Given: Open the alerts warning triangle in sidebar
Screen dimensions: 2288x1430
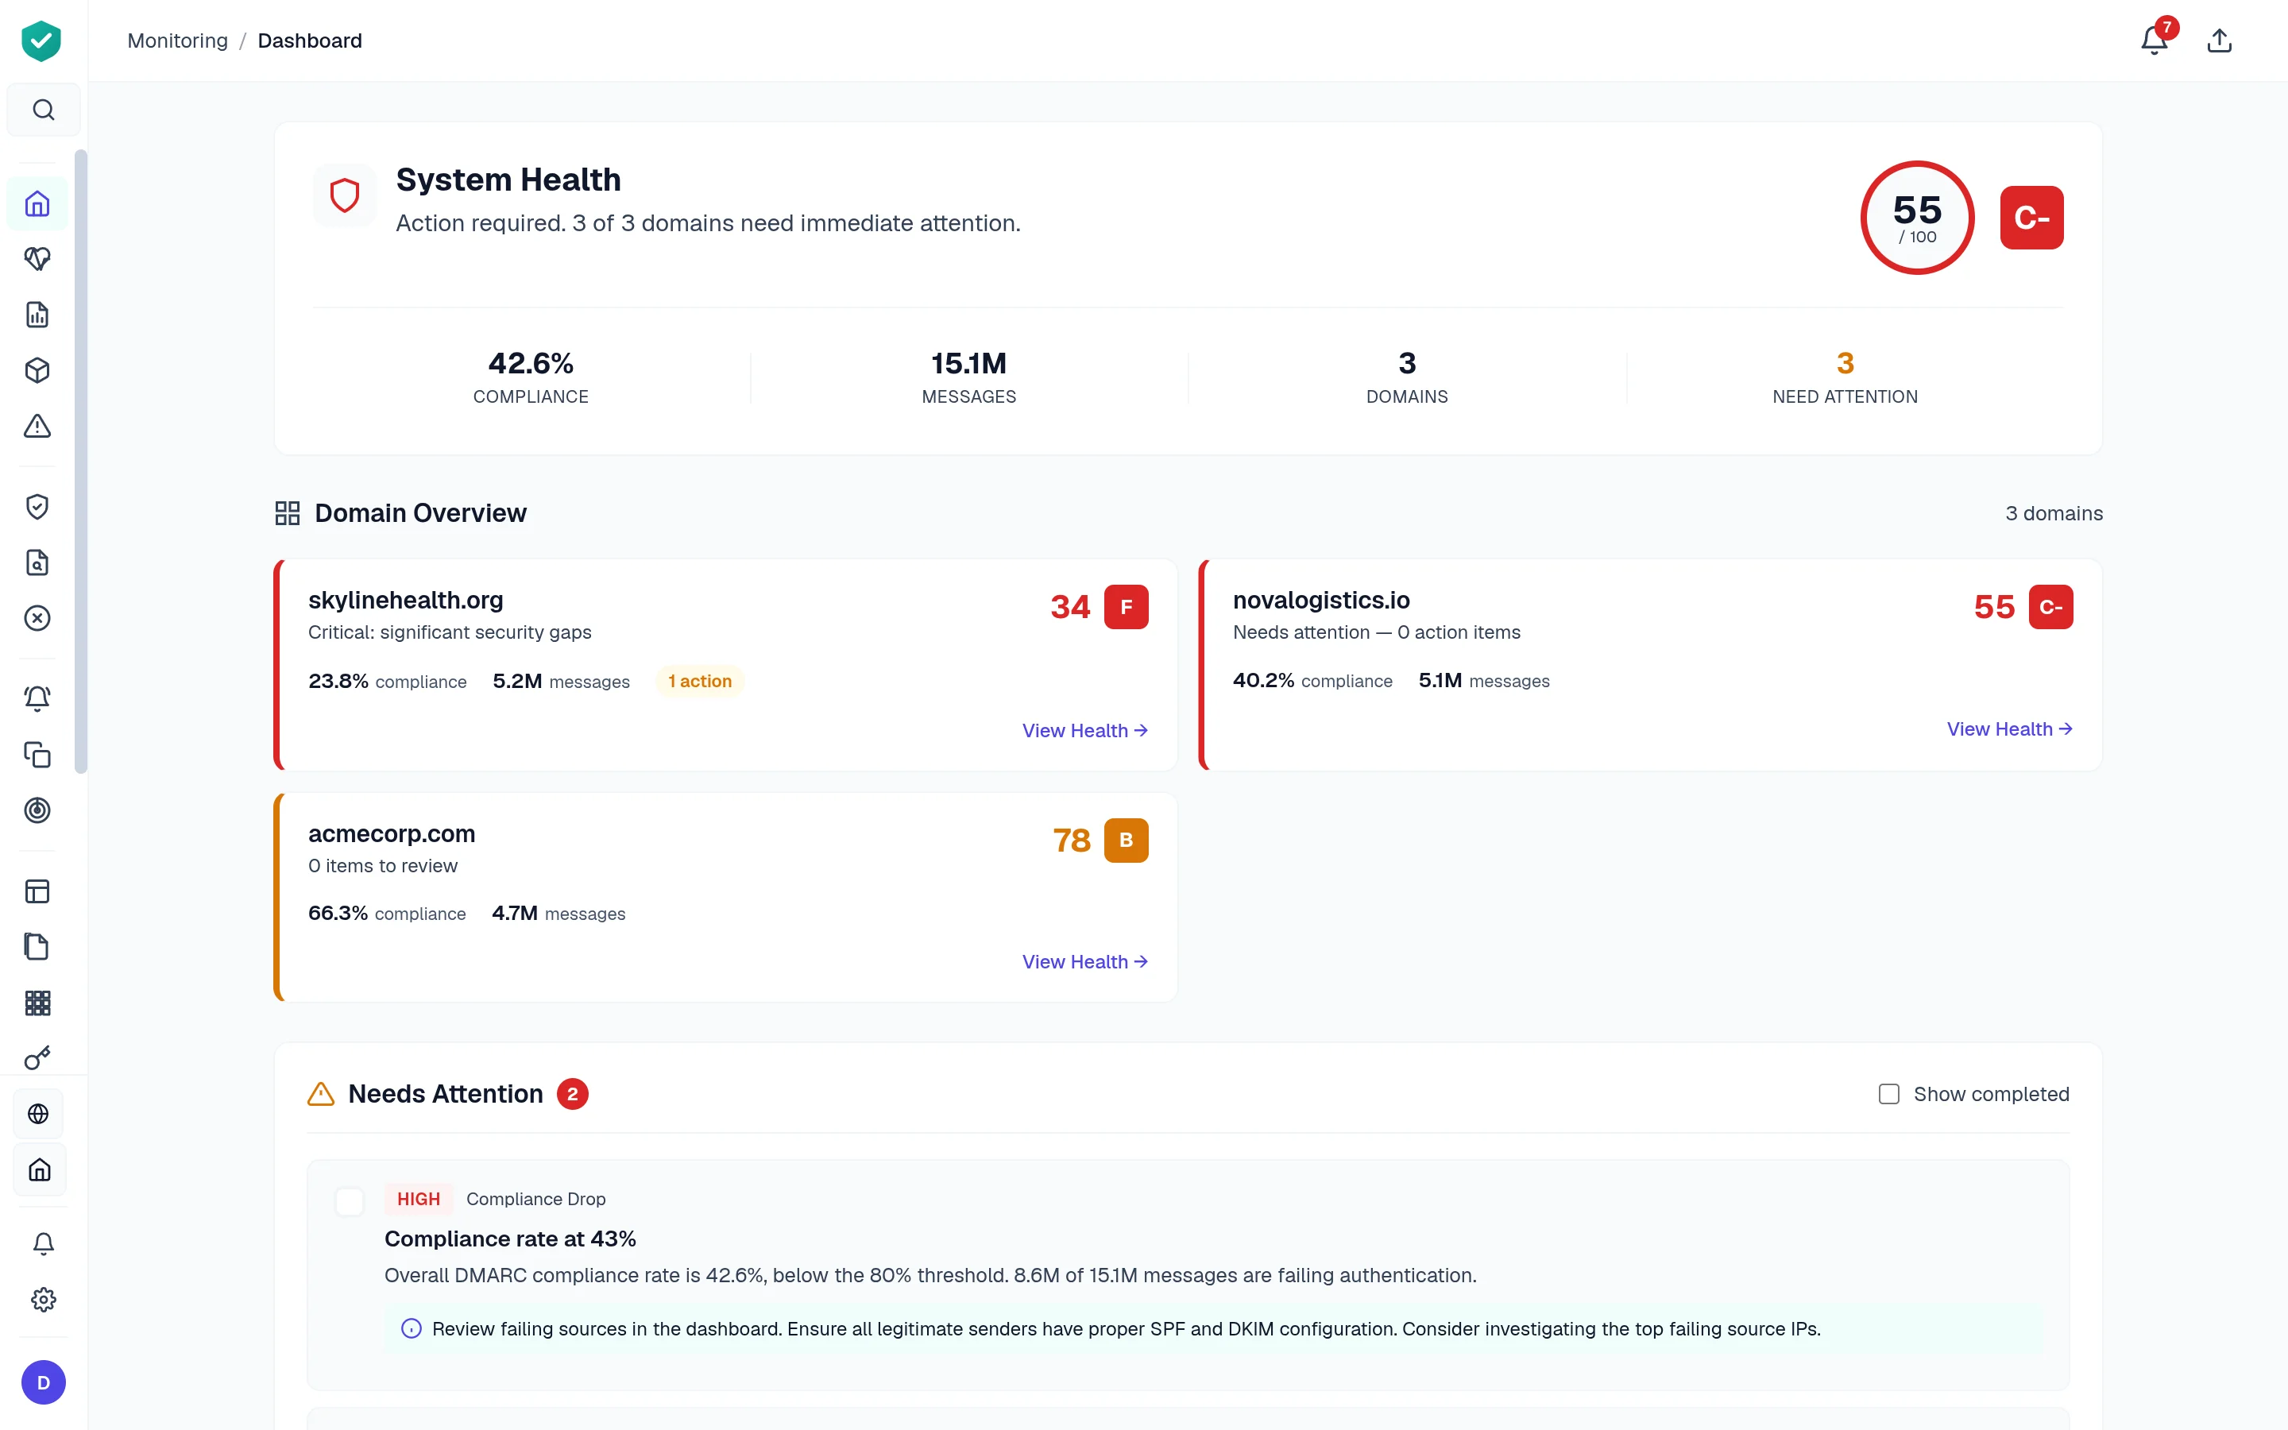Looking at the screenshot, I should tap(38, 427).
